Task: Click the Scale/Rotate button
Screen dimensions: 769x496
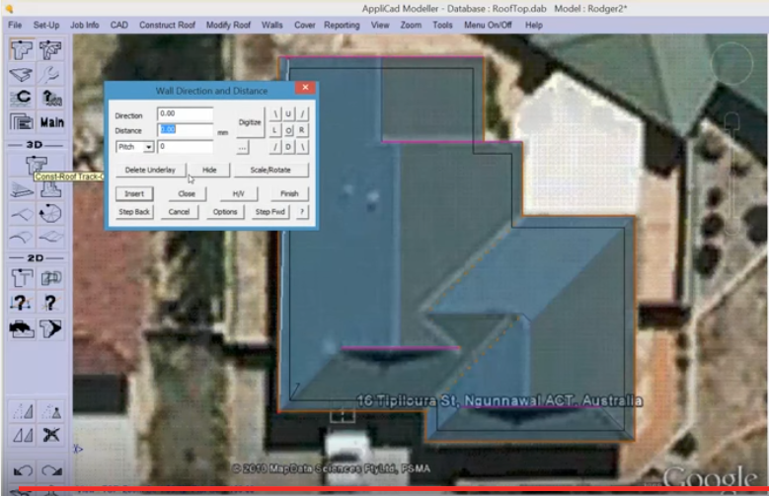Action: 271,170
